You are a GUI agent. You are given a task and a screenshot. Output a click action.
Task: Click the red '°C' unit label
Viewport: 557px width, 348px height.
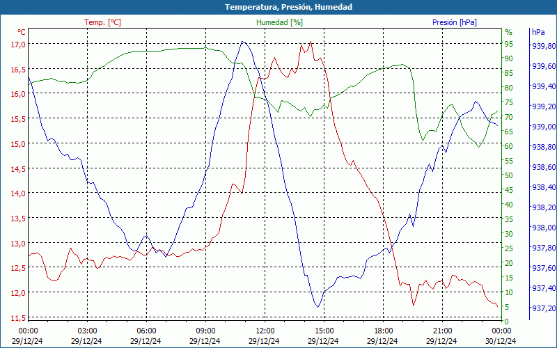[x=22, y=32]
